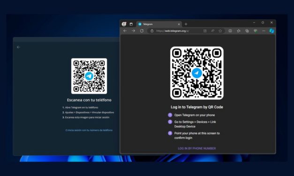Open the app available grid icon in address bar
The width and height of the screenshot is (294, 176).
[x=205, y=31]
